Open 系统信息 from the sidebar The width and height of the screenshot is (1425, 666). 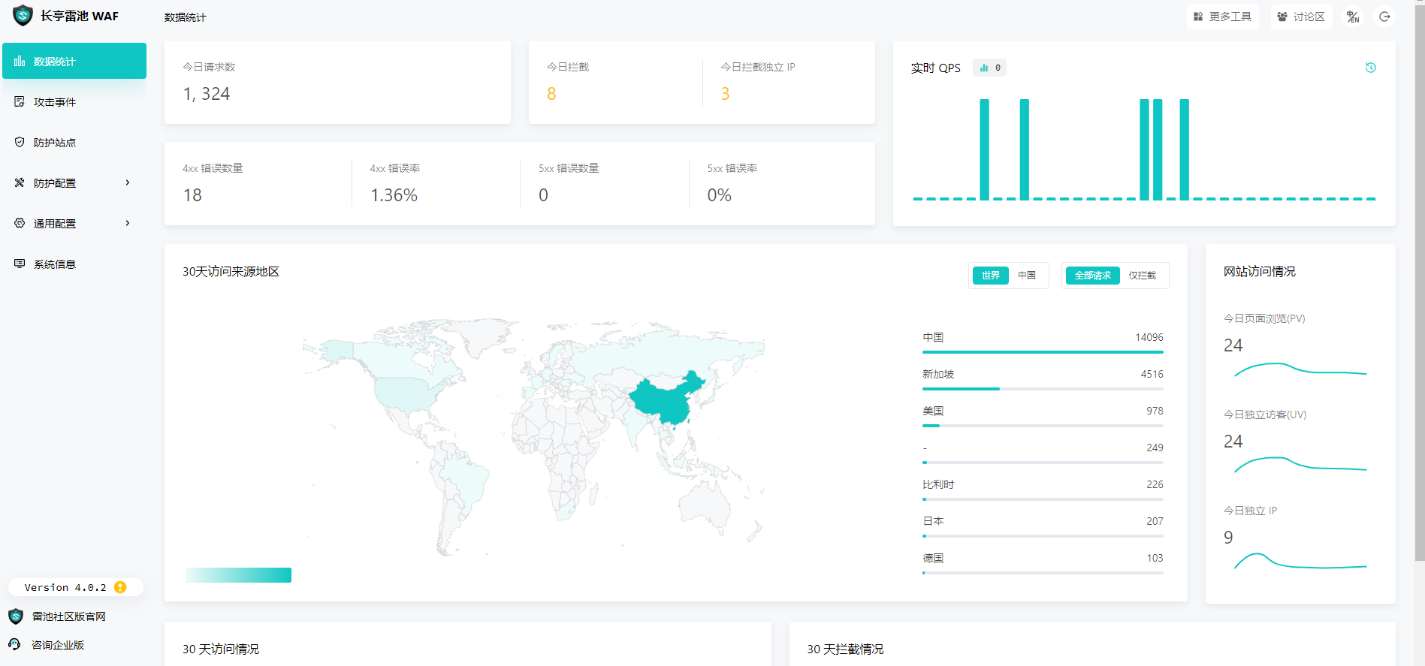(54, 264)
